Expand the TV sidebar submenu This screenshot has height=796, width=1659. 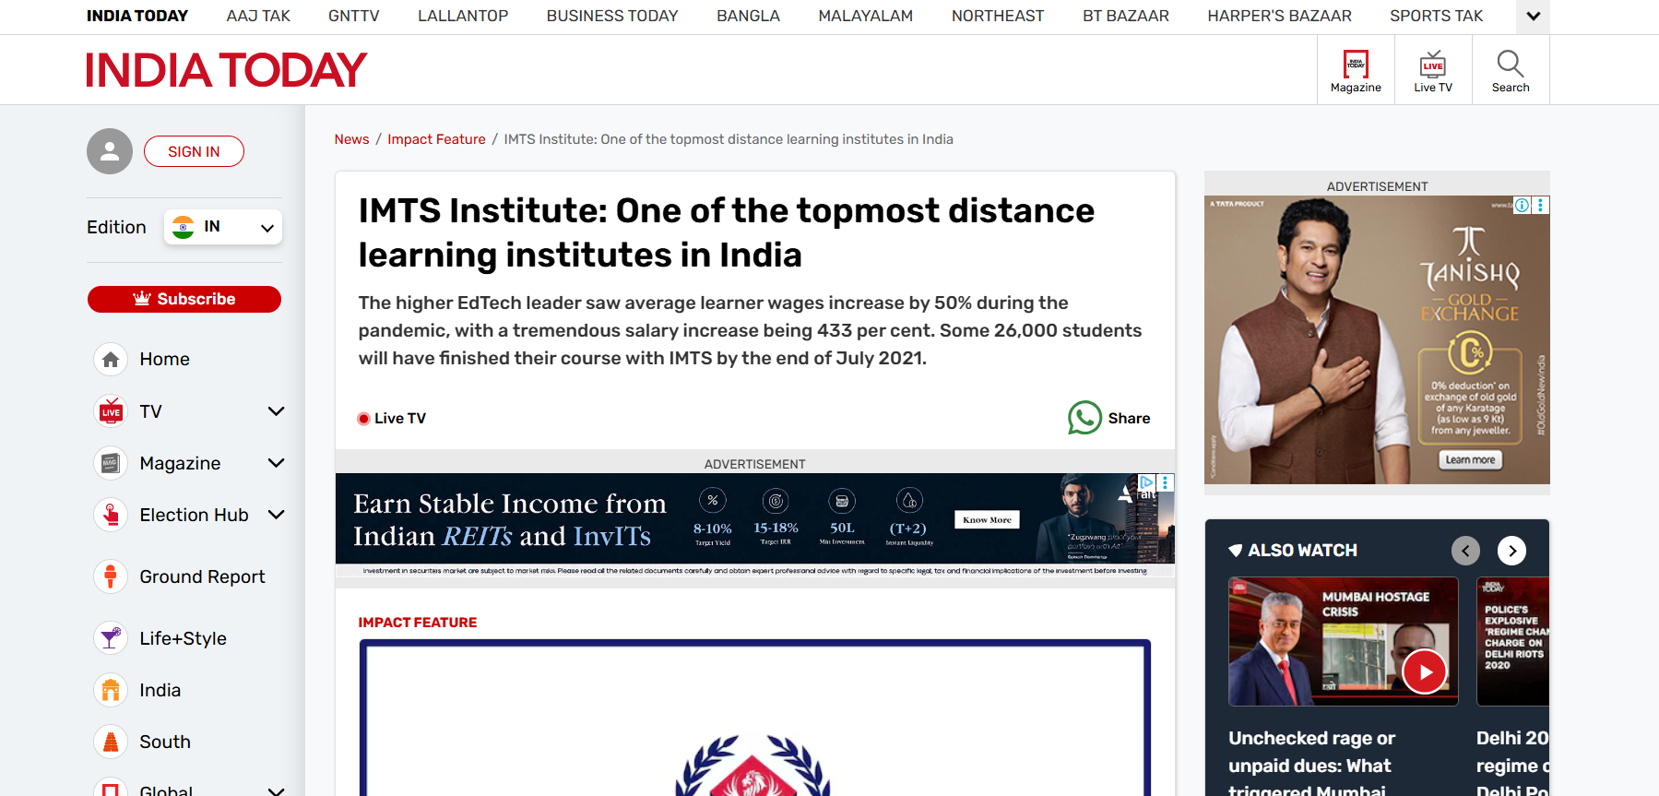tap(276, 411)
